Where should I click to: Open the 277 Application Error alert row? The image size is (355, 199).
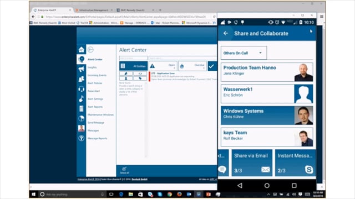tap(183, 76)
